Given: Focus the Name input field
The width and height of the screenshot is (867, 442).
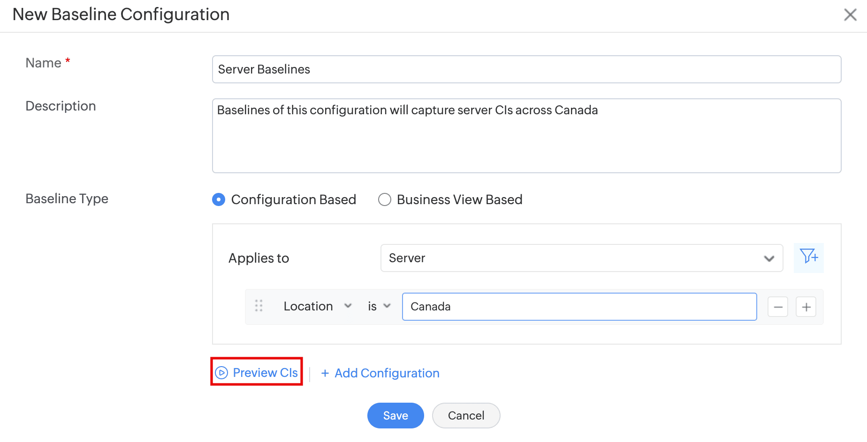Looking at the screenshot, I should tap(526, 69).
